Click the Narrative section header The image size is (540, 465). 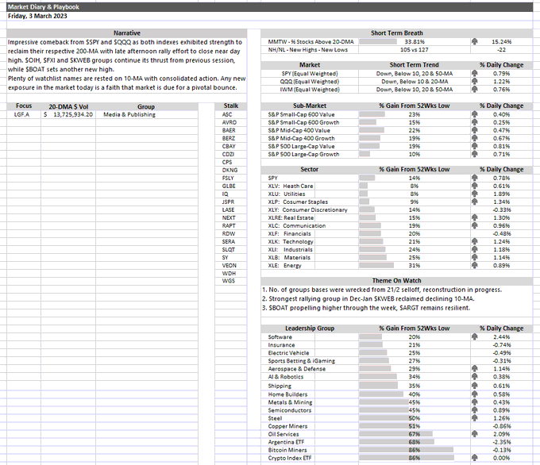tap(127, 33)
